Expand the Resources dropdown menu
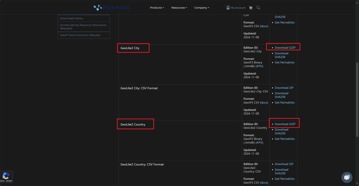 179,7
